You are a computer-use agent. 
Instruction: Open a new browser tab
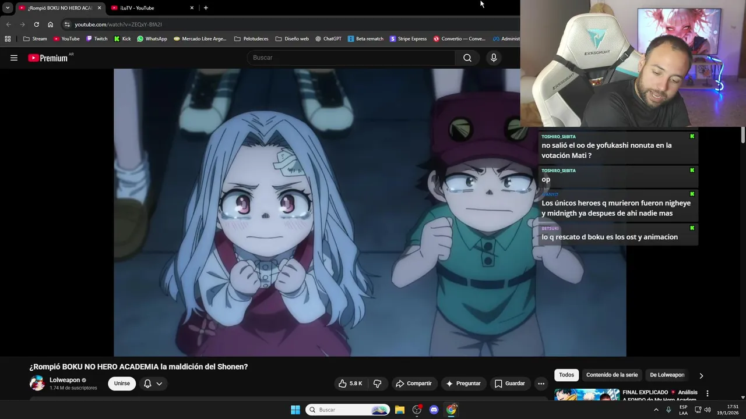click(x=206, y=8)
